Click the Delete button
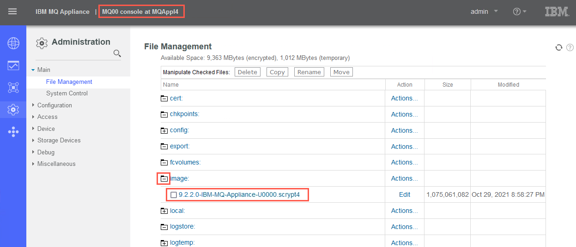 point(248,72)
